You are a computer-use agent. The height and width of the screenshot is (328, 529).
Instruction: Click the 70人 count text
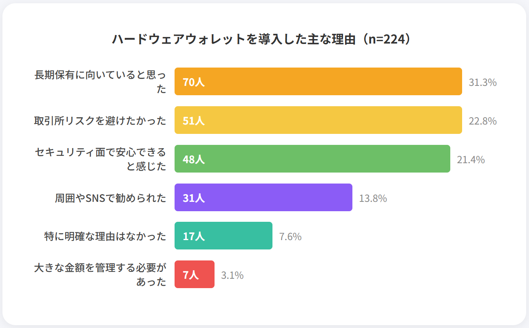click(x=193, y=82)
